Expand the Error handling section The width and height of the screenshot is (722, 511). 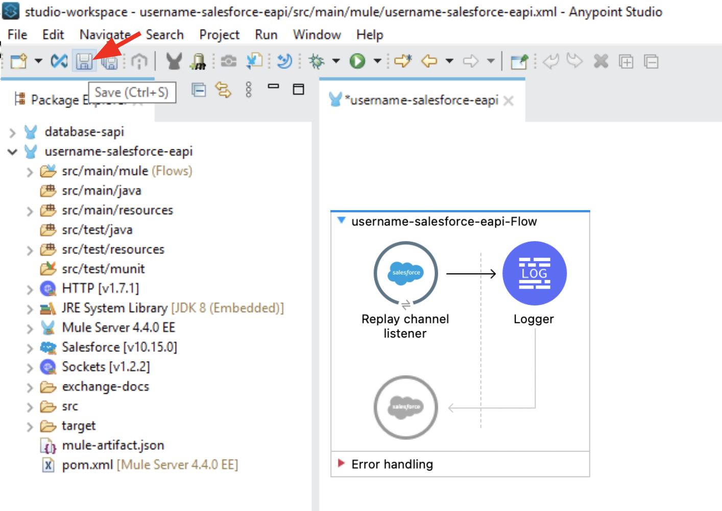pyautogui.click(x=341, y=463)
